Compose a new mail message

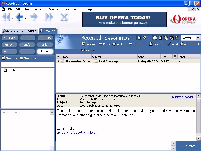pos(89,44)
